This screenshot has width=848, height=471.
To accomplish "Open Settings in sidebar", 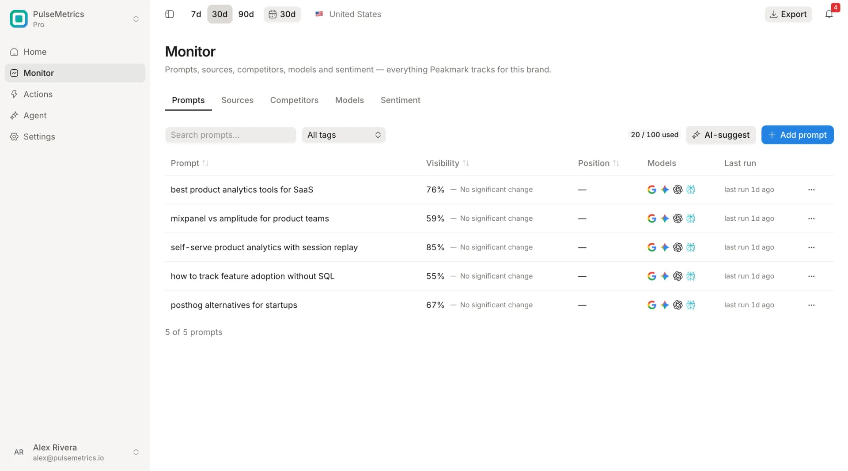I will point(75,136).
